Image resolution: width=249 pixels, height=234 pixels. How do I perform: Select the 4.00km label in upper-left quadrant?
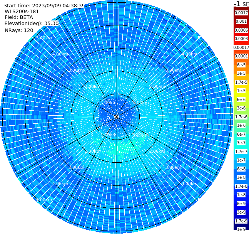(60, 54)
